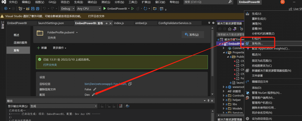Click the blue restart/refresh circular arrow icon
302x121 pixels.
(145, 9)
